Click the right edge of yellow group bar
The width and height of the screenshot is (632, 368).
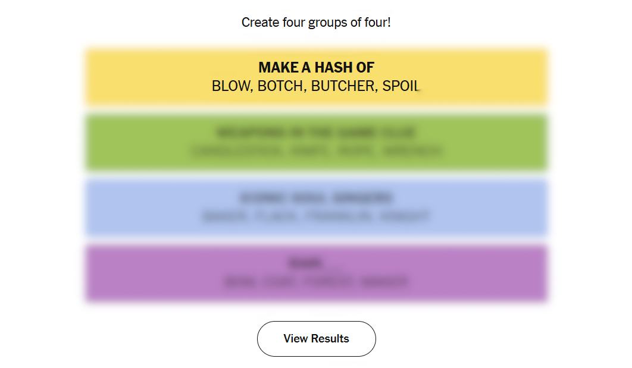pos(542,77)
